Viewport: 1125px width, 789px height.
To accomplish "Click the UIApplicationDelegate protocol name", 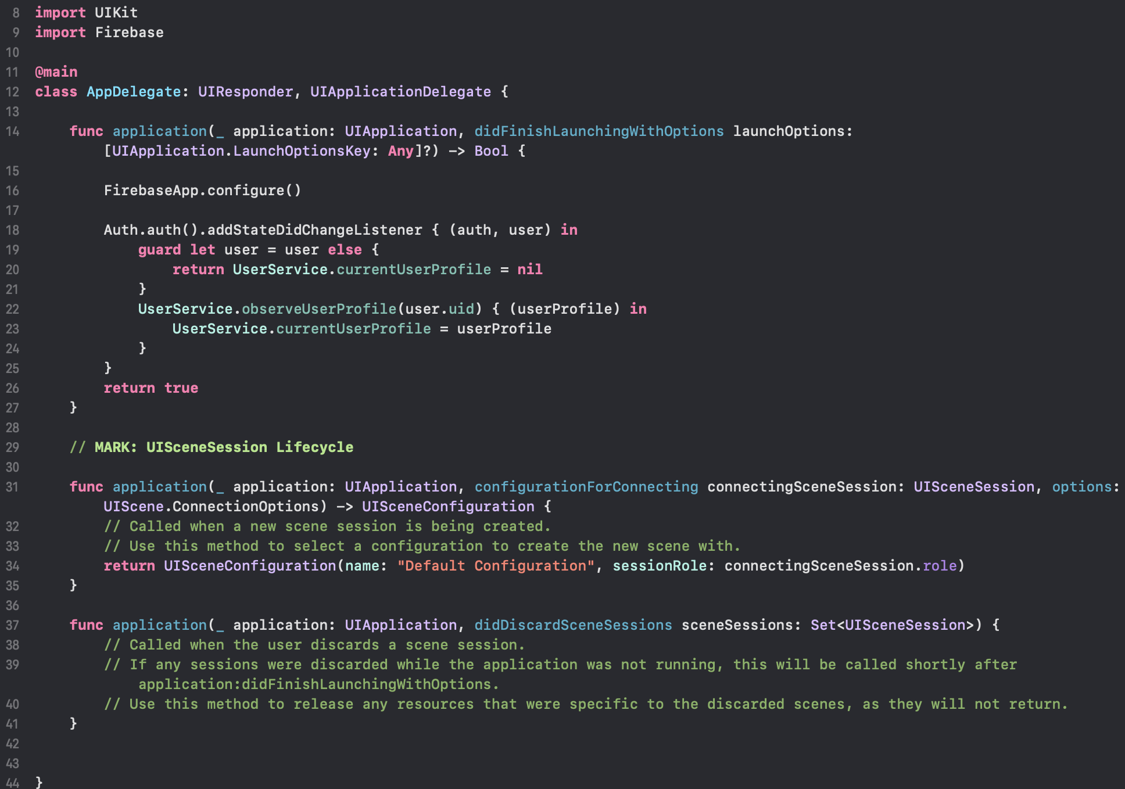I will (400, 92).
